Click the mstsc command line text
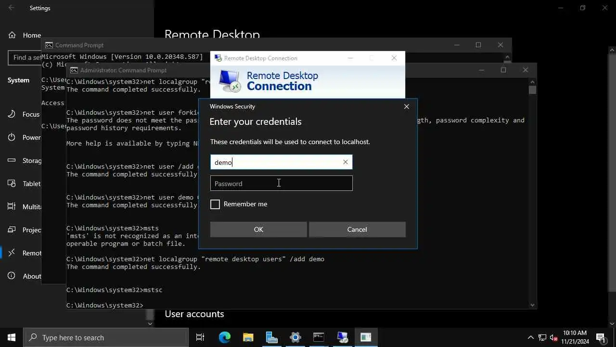The width and height of the screenshot is (616, 347). point(153,290)
